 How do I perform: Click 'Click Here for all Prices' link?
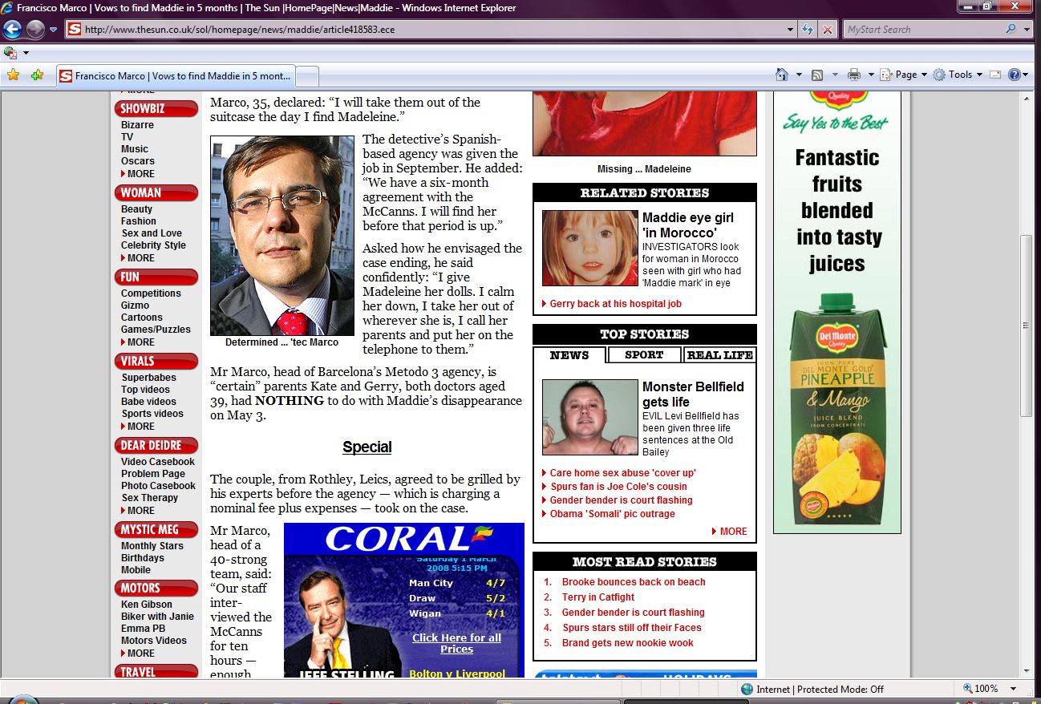[456, 643]
